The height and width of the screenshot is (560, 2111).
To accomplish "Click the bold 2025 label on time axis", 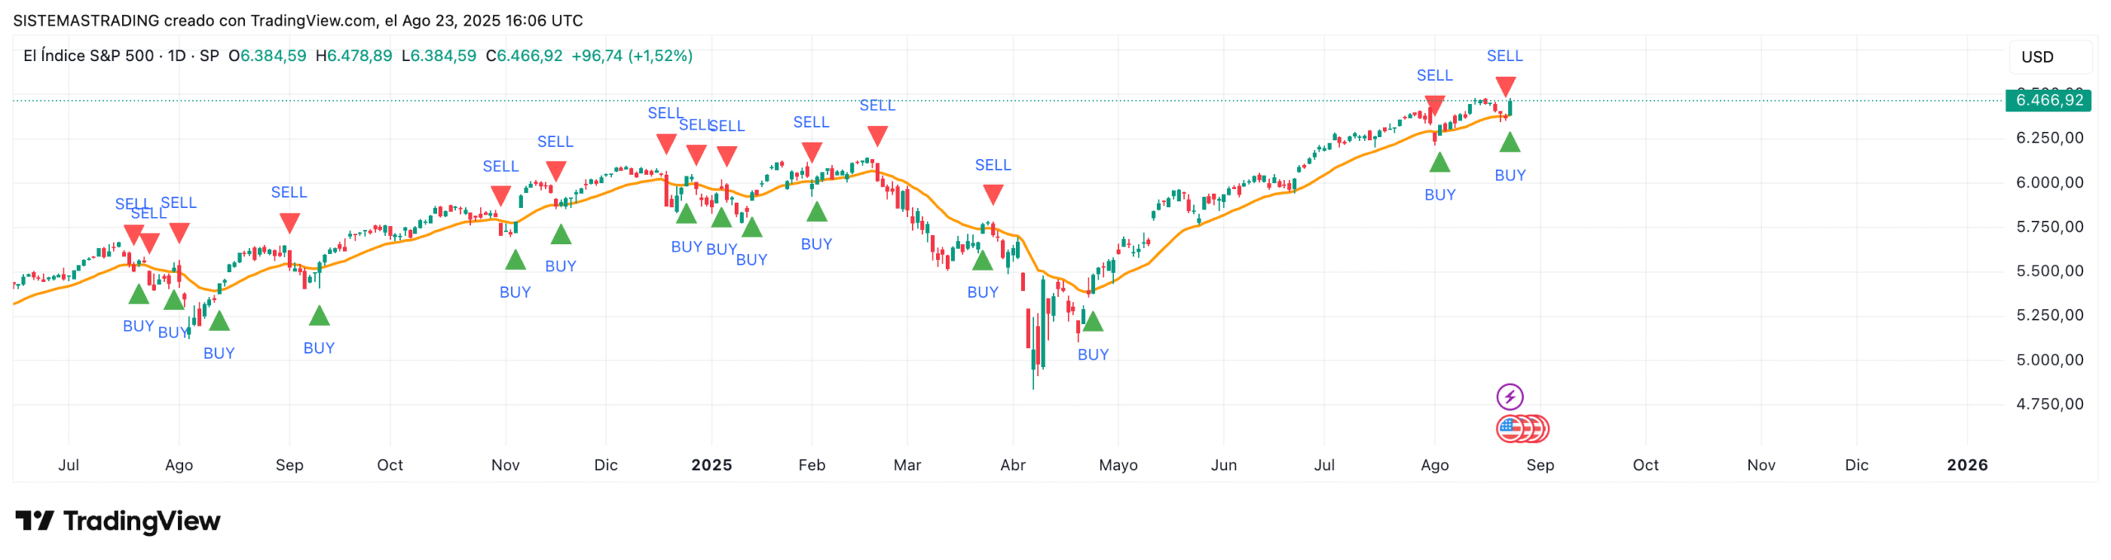I will click(712, 465).
